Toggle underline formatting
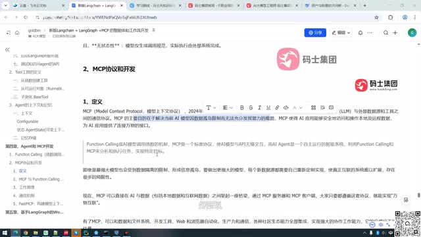 [x=268, y=108]
